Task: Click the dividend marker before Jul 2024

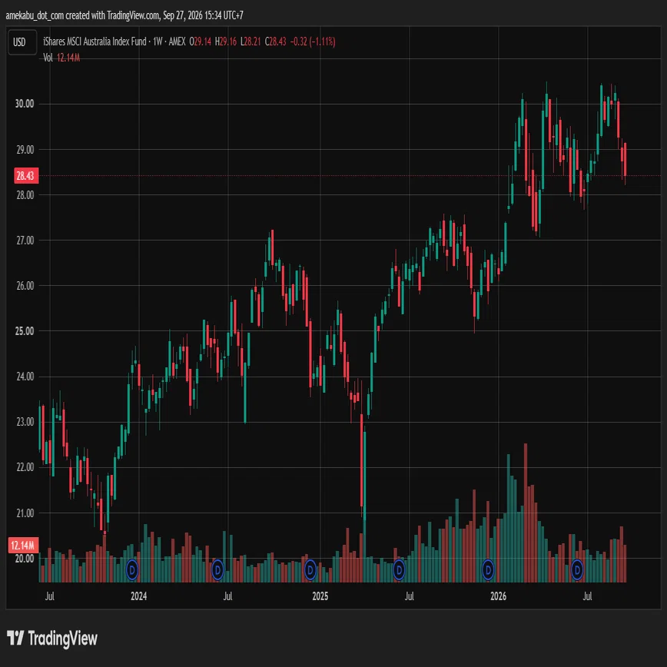Action: (x=217, y=569)
